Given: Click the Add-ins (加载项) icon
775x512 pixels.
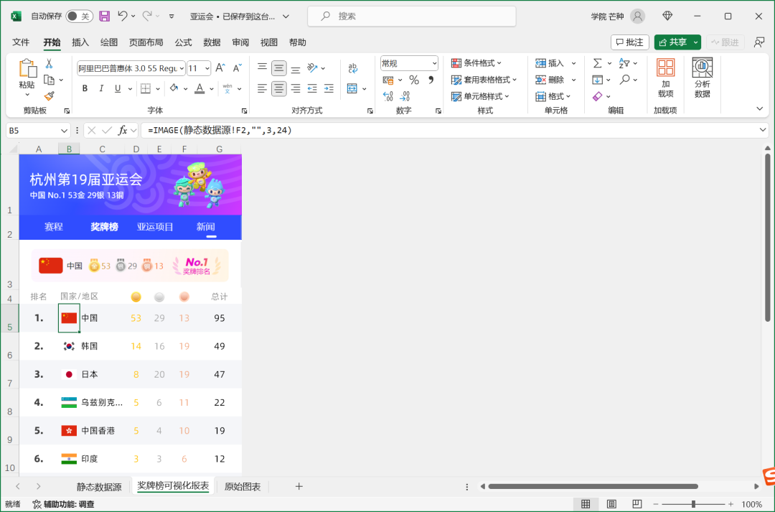Looking at the screenshot, I should [665, 78].
